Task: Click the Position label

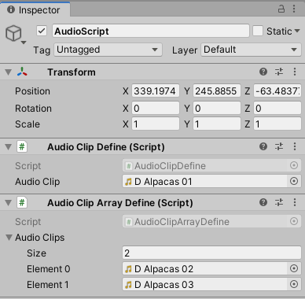Action: (x=32, y=91)
